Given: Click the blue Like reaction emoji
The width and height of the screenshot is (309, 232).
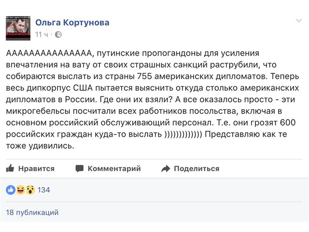Looking at the screenshot, I should [11, 190].
